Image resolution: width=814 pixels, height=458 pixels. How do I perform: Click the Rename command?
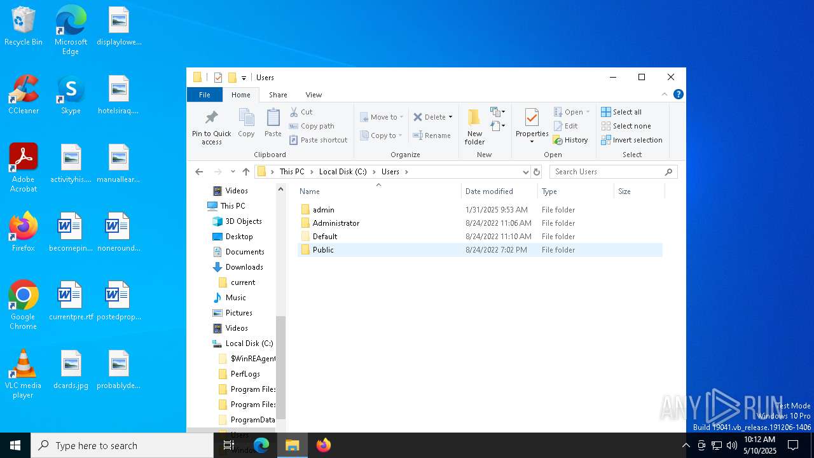[x=432, y=135]
